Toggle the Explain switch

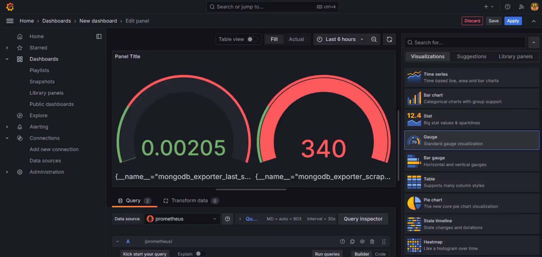tap(201, 254)
